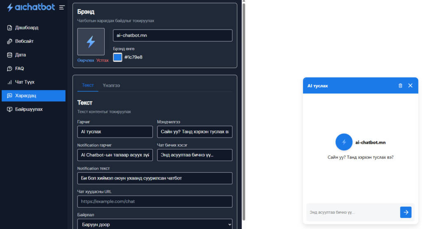Open the Дата sidebar page

(x=20, y=55)
